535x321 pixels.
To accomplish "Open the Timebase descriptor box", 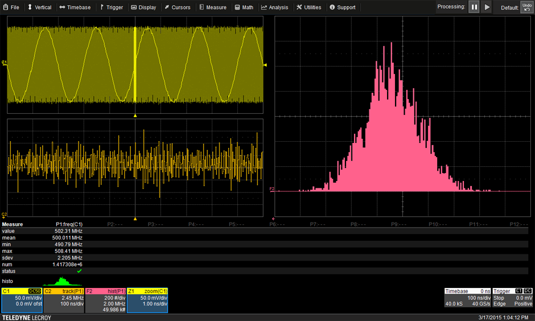I will tap(467, 297).
